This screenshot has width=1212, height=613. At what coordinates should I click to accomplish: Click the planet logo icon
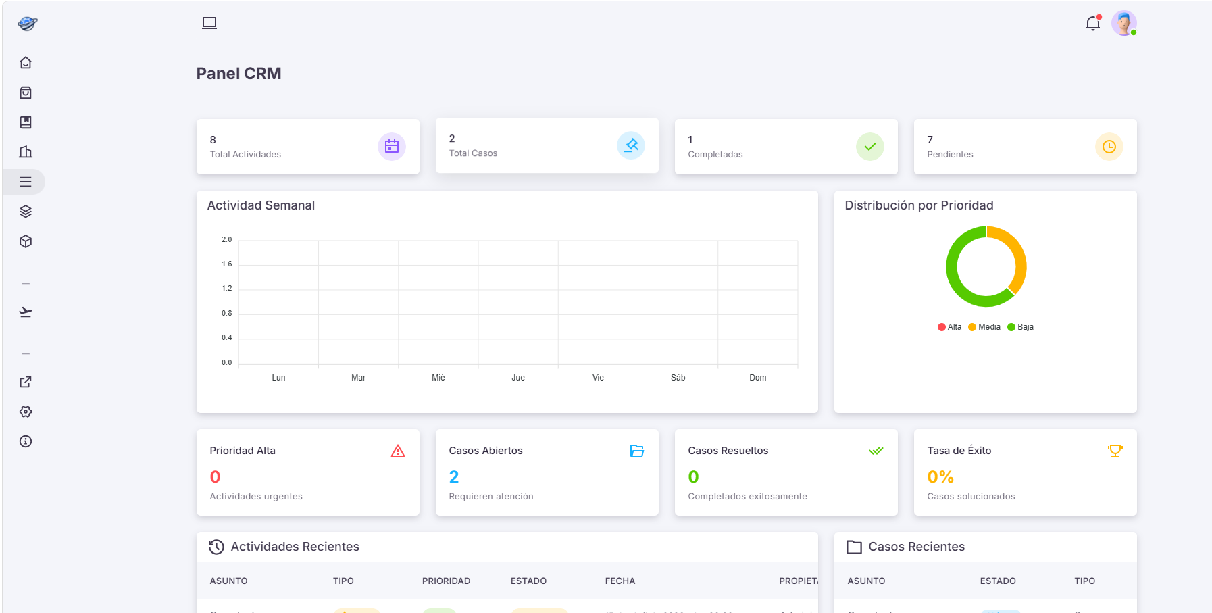27,24
